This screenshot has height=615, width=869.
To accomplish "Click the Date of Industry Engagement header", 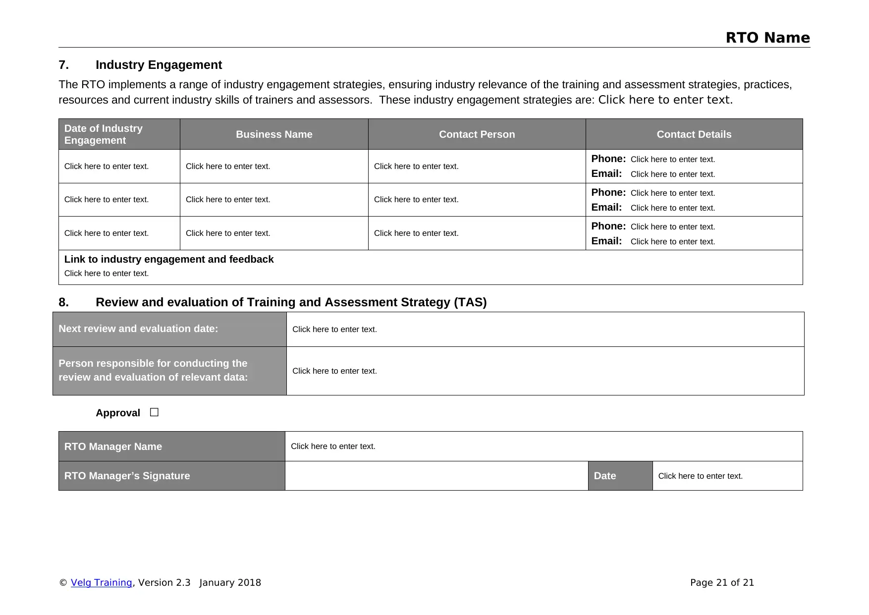I will tap(119, 134).
